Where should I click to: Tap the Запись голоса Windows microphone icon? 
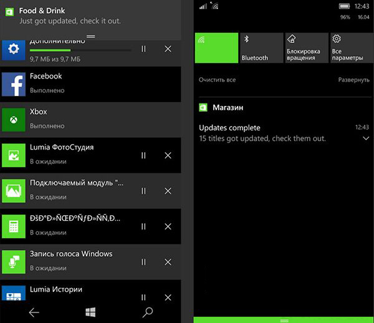pos(14,261)
